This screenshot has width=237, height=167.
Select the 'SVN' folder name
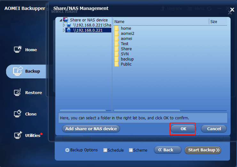coord(125,54)
